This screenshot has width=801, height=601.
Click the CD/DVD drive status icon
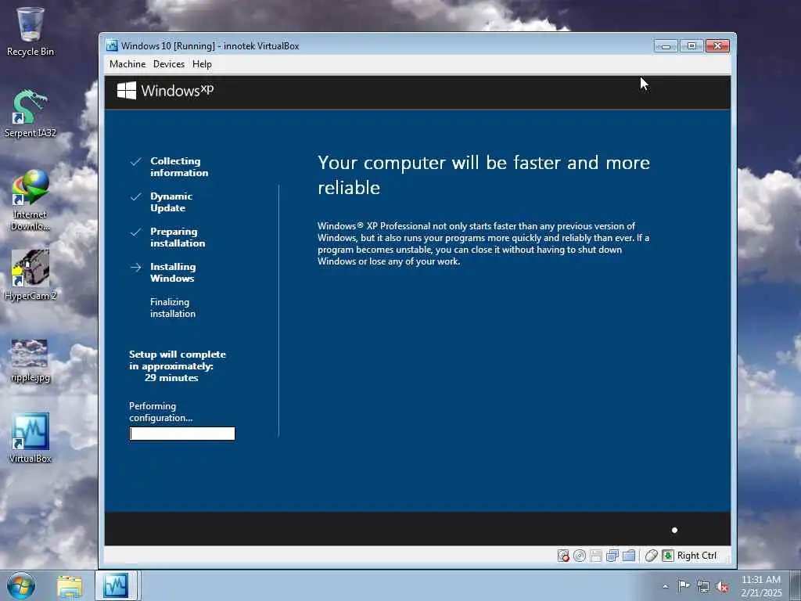coord(580,556)
